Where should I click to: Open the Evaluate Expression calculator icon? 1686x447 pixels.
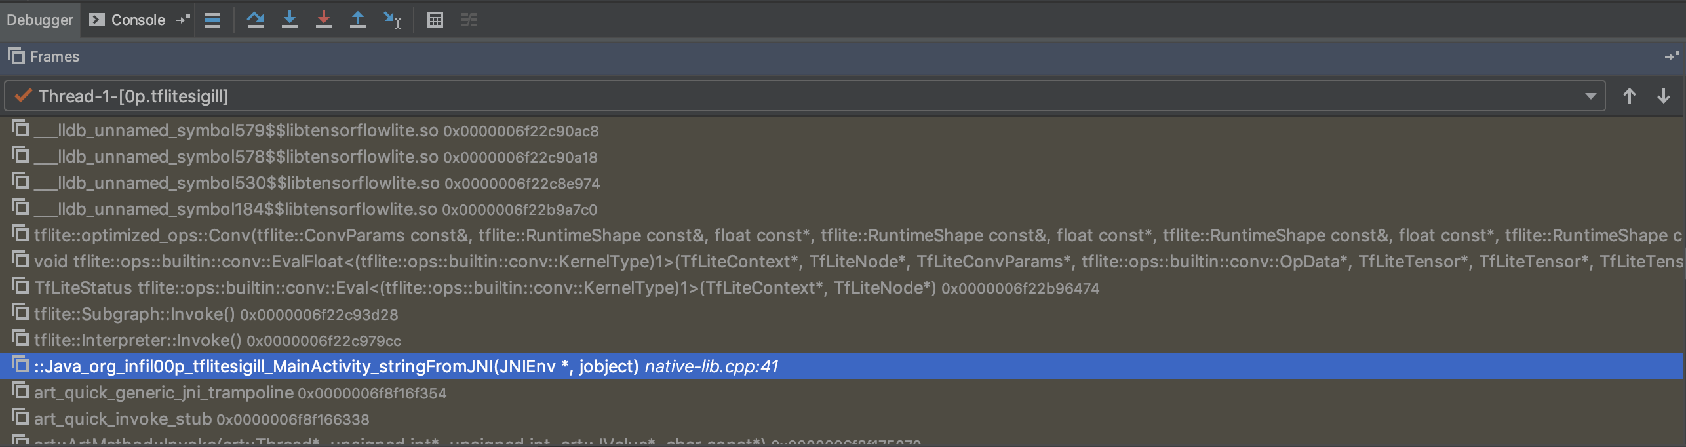[x=435, y=20]
